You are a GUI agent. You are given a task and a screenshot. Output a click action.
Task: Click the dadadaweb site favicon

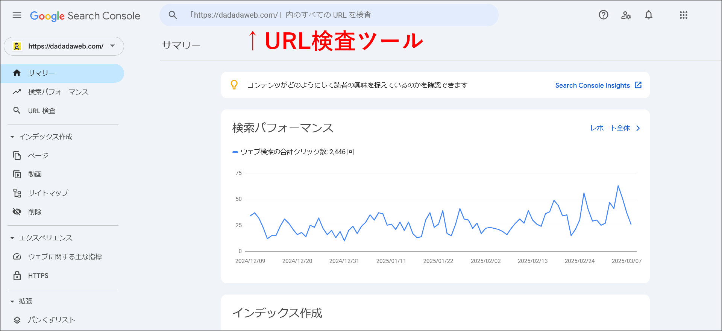(x=17, y=46)
